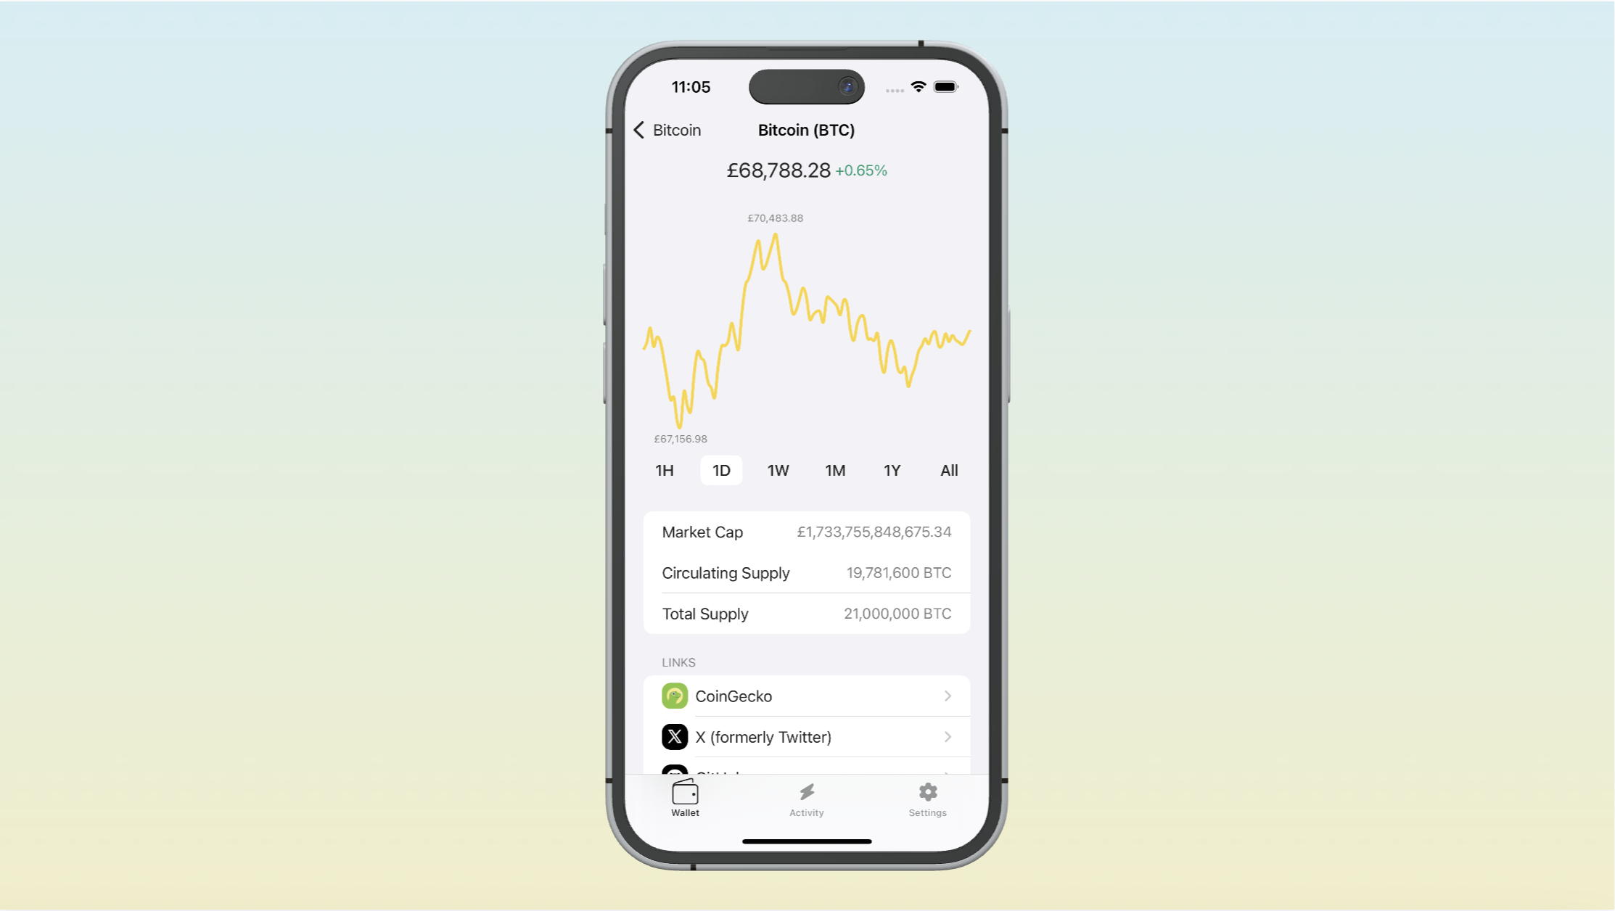
Task: Select the 1M time interval tab
Action: (835, 470)
